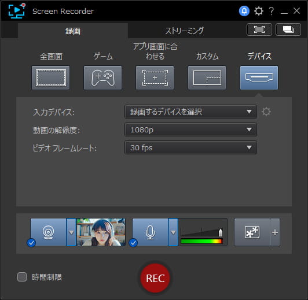The height and width of the screenshot is (300, 308).
Task: Enable the 時間制限 time limit checkbox
Action: tap(22, 277)
